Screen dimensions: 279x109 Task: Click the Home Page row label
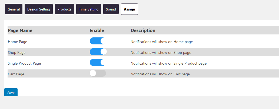pos(18,42)
